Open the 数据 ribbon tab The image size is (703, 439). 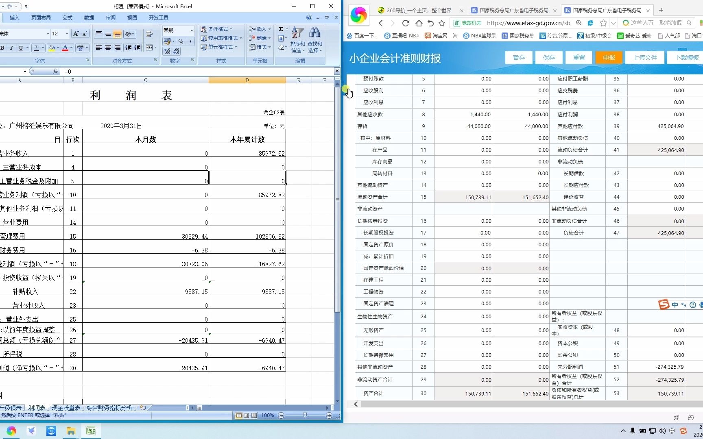(89, 18)
